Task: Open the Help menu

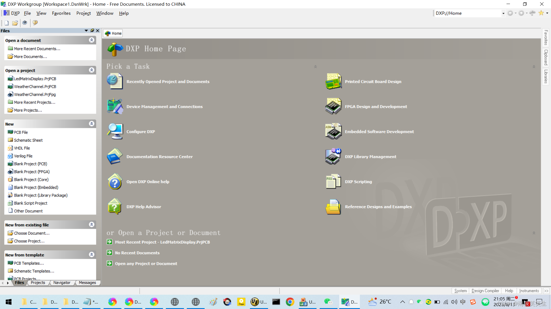Action: pyautogui.click(x=124, y=13)
